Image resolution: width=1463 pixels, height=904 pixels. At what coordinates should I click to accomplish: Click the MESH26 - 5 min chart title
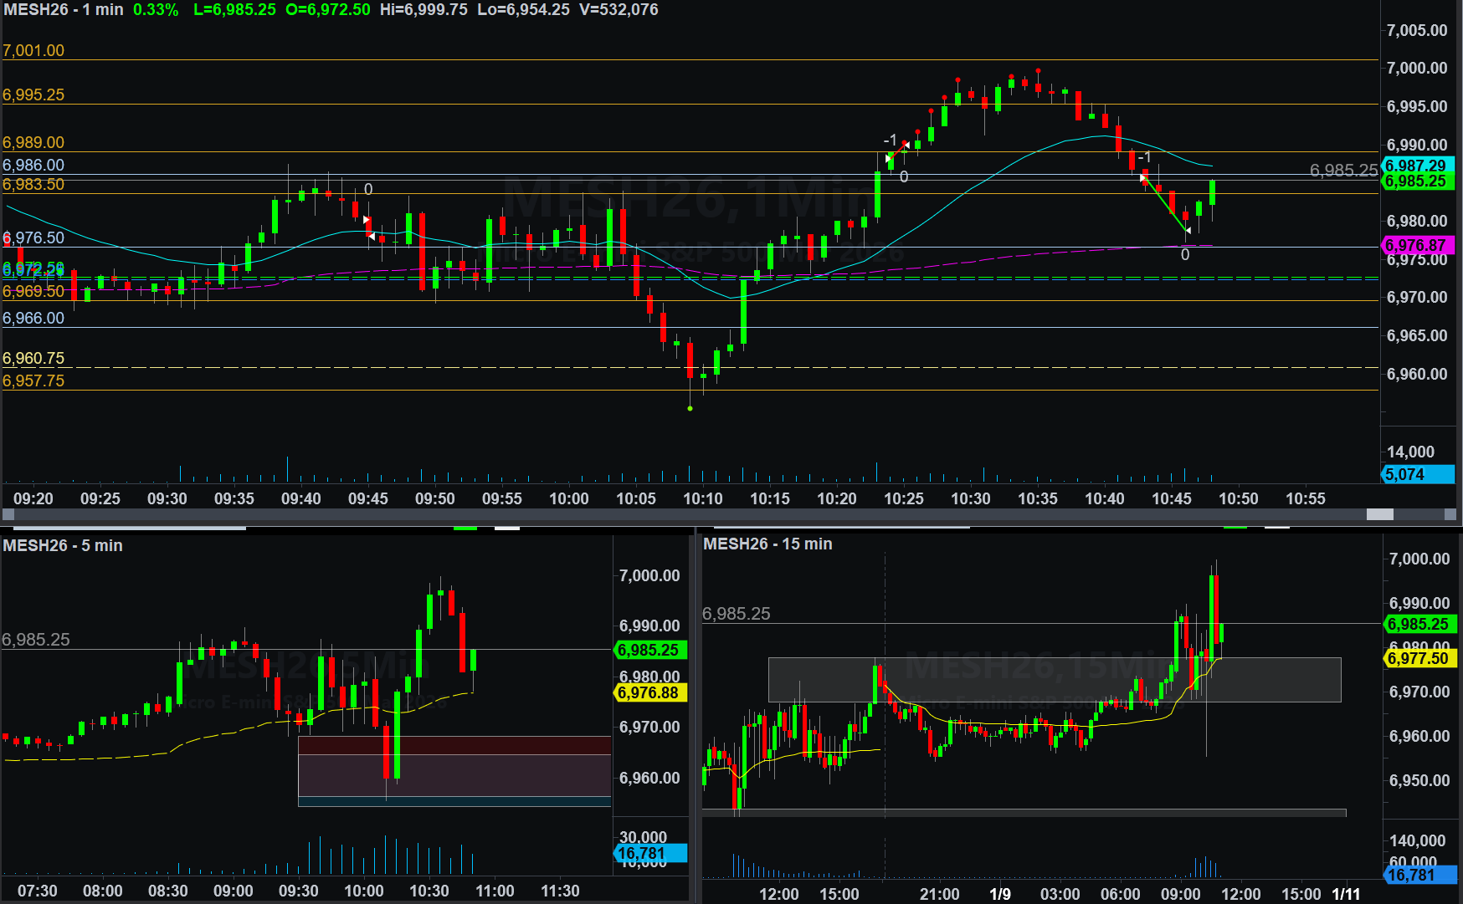pos(63,545)
